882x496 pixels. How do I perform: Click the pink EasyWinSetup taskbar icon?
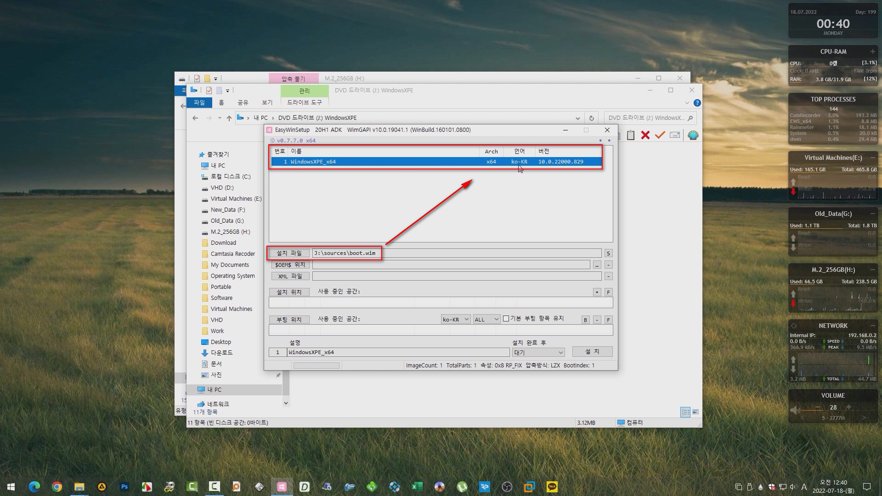282,486
